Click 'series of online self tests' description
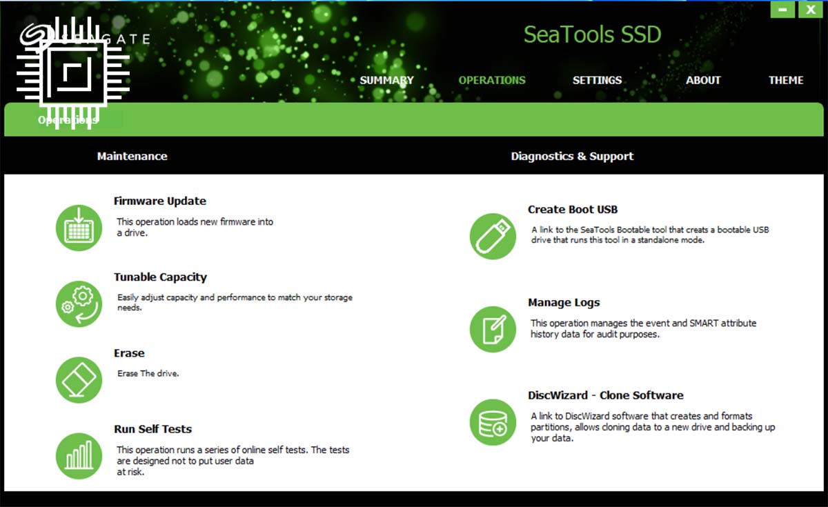The height and width of the screenshot is (507, 828). (x=233, y=461)
